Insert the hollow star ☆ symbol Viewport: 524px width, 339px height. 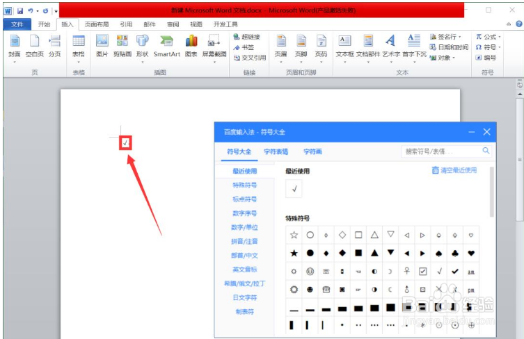[294, 235]
